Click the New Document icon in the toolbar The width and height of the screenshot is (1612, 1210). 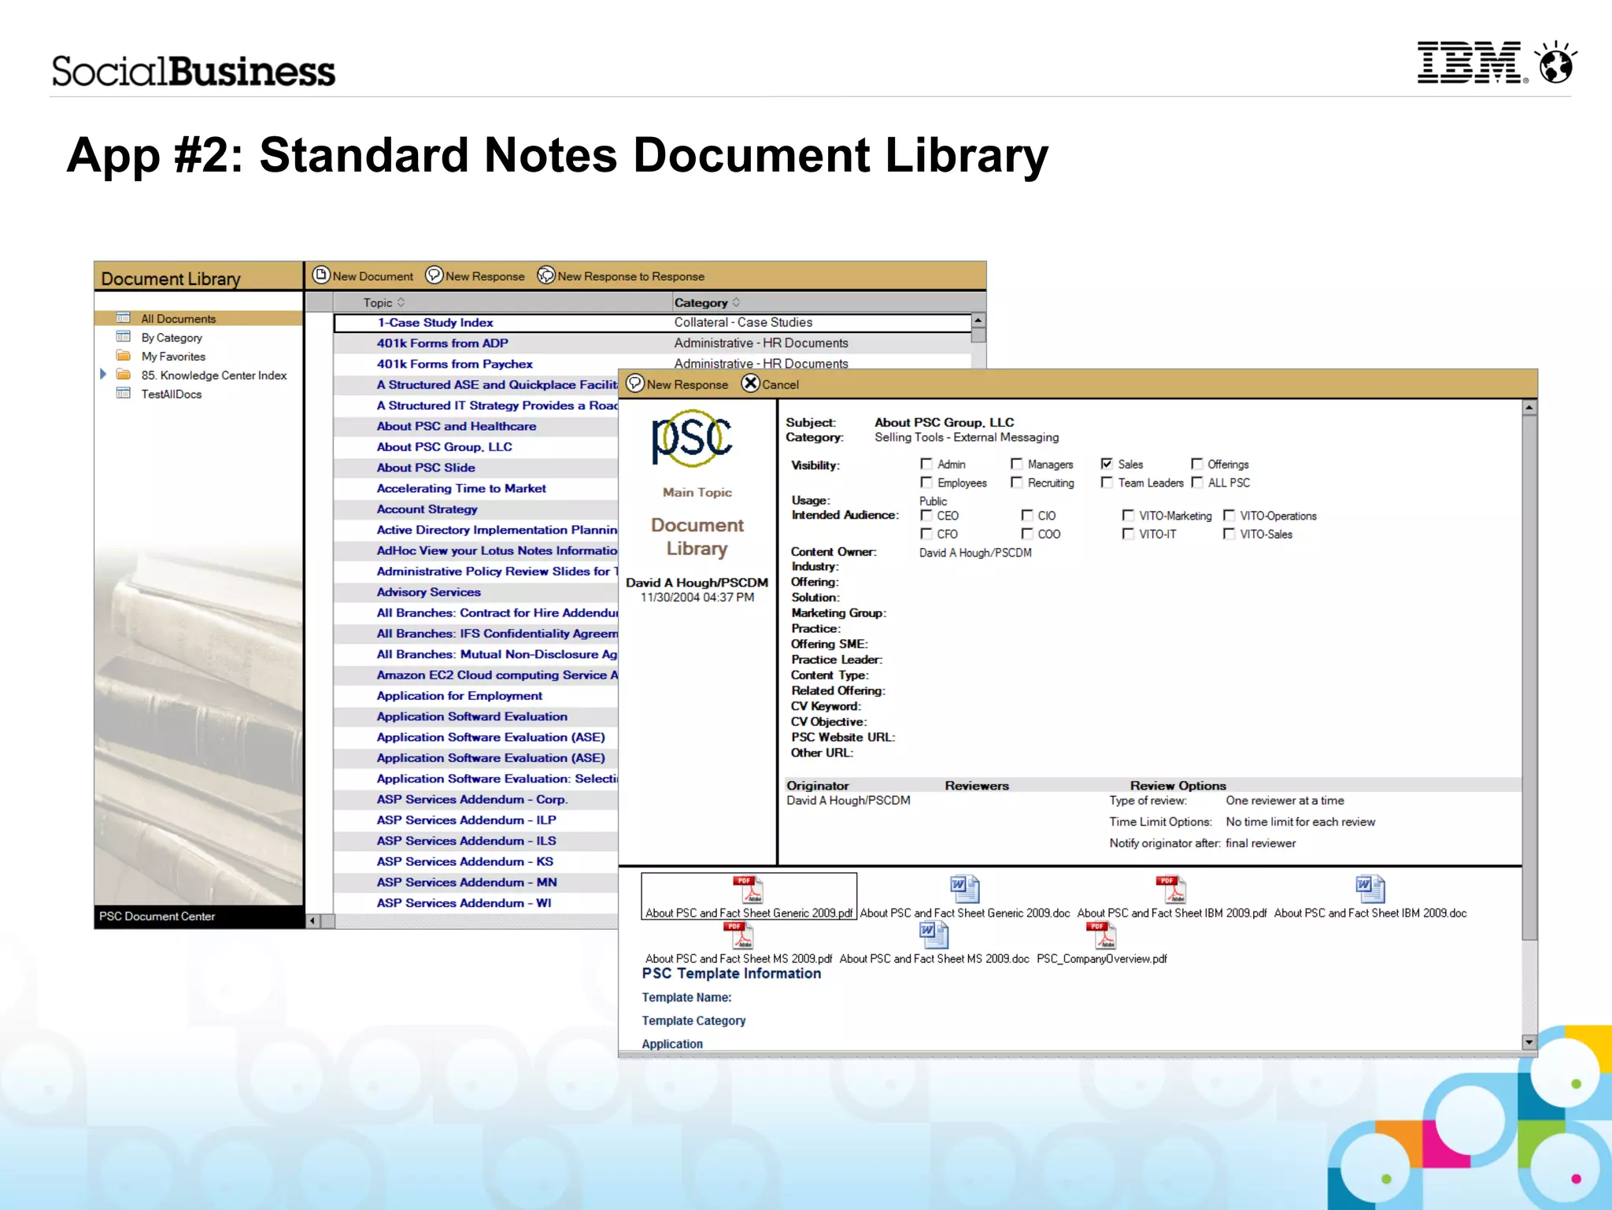[x=321, y=276]
